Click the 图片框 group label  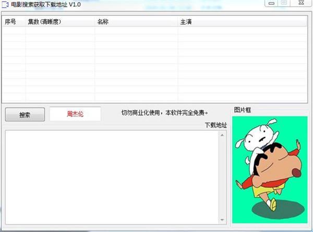point(243,109)
